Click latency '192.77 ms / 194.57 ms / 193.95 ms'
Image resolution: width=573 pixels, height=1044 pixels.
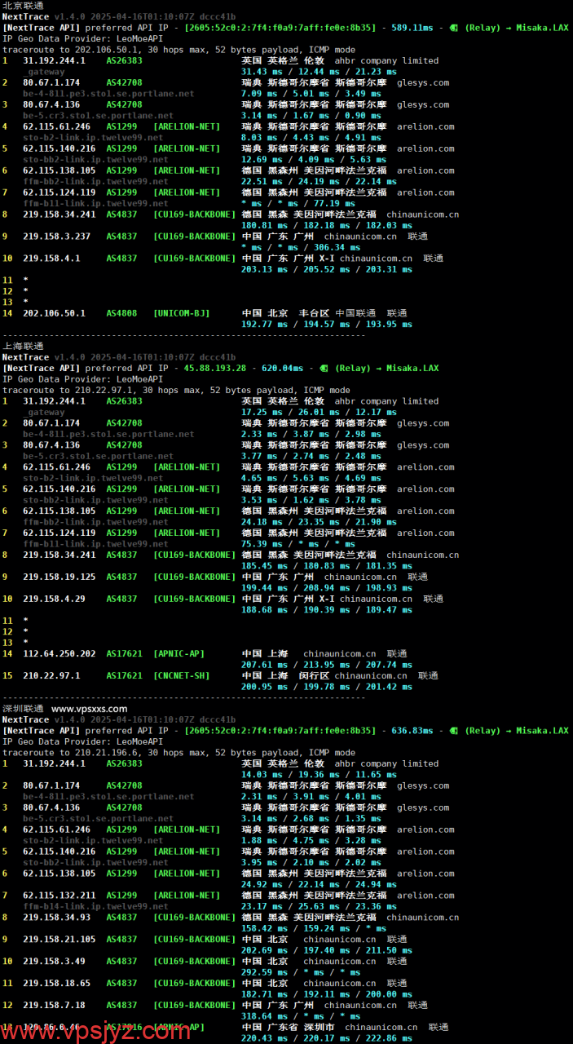[x=327, y=324]
